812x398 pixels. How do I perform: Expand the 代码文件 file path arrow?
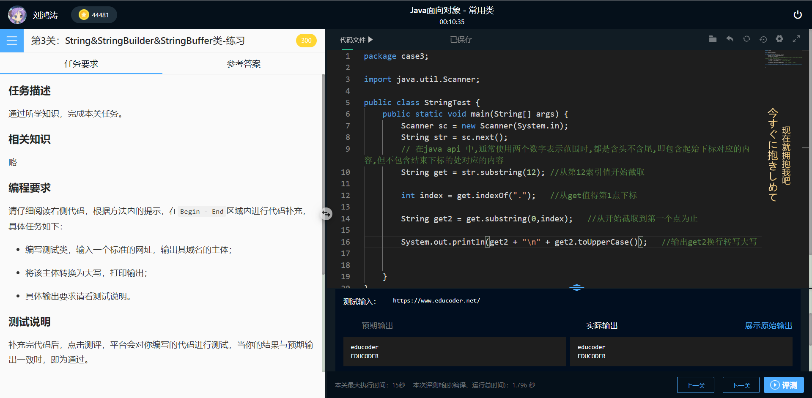[x=370, y=39]
